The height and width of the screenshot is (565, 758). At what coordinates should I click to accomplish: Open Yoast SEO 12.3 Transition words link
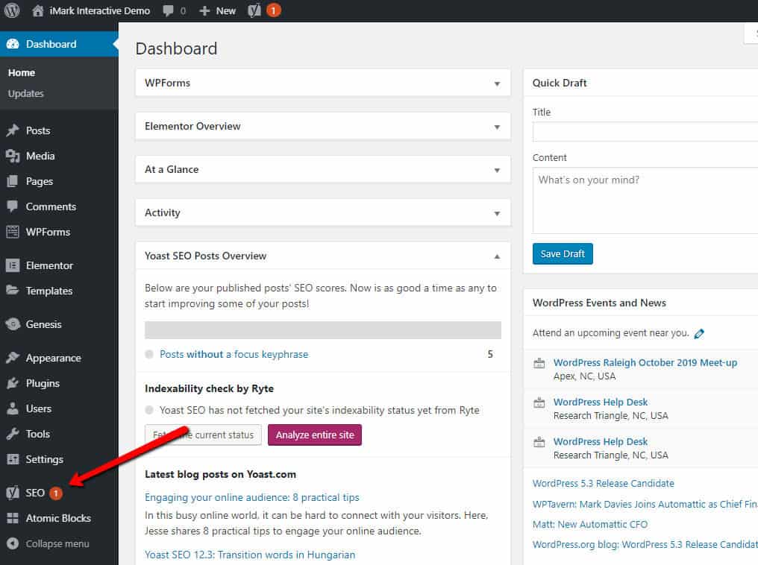pos(250,555)
